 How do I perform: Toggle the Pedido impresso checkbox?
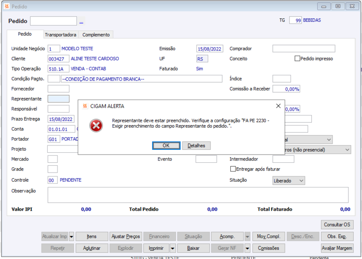[x=297, y=58]
